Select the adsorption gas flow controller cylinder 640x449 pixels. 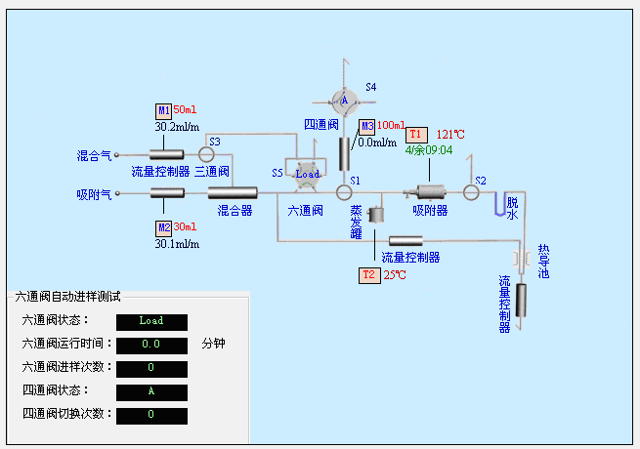(167, 193)
